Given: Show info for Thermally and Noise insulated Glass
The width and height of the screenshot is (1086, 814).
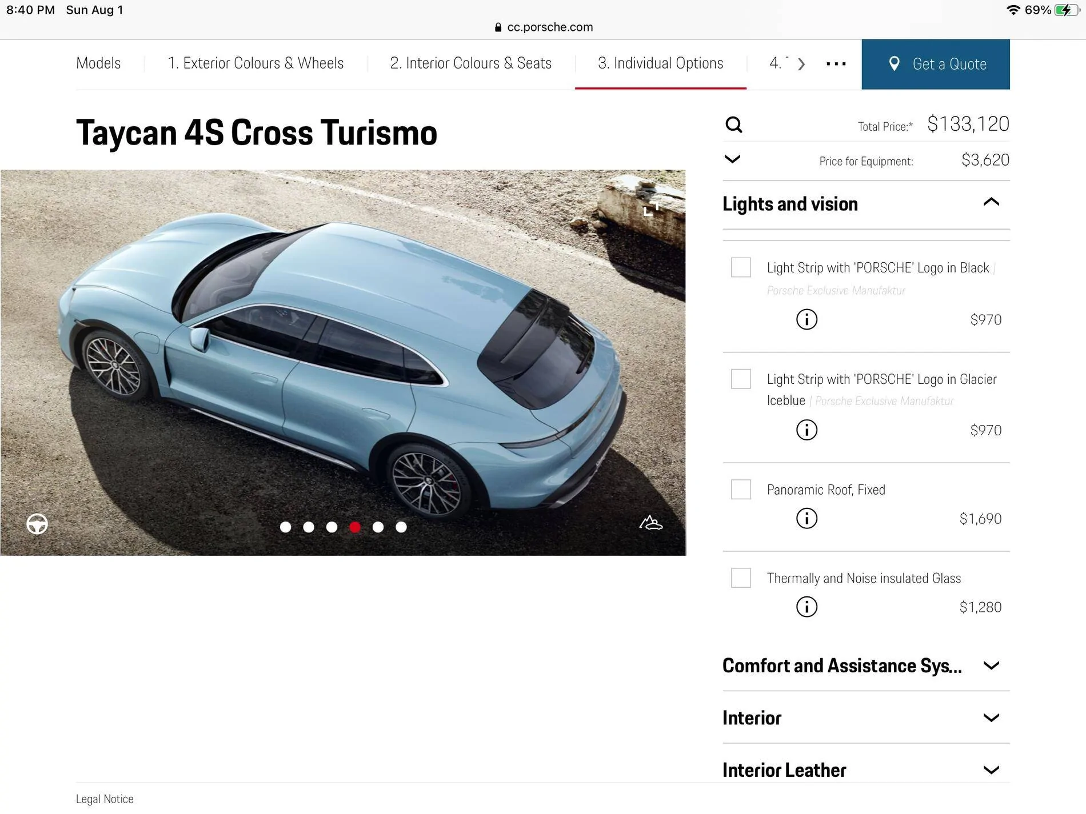Looking at the screenshot, I should (806, 607).
